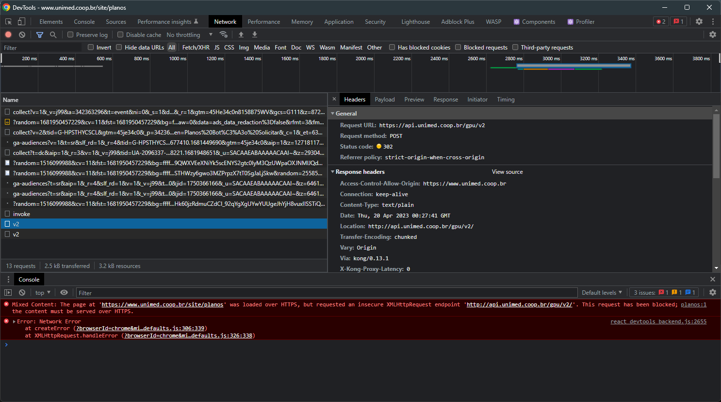Tick the Has blocked cookies checkbox
The width and height of the screenshot is (721, 402).
pos(392,47)
